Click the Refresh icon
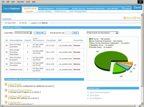Screen dimensions: 144x107 125,18
